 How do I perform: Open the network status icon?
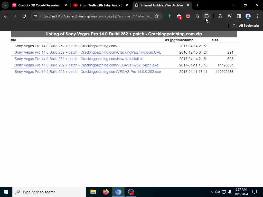pyautogui.click(x=224, y=192)
